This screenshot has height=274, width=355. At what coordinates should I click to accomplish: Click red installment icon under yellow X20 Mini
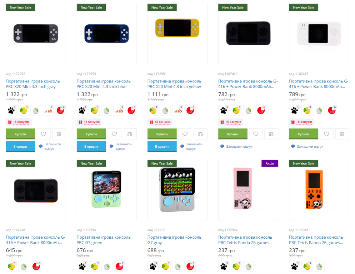click(x=190, y=110)
